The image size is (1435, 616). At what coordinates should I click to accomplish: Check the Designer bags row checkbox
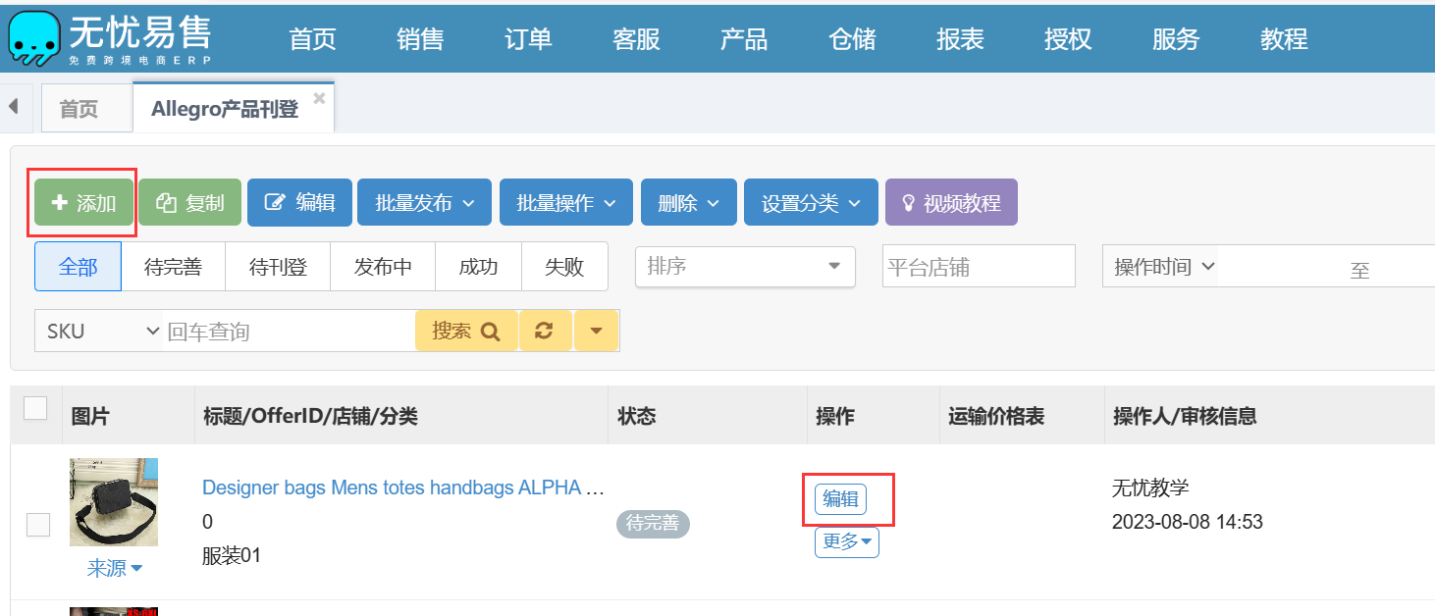(38, 525)
